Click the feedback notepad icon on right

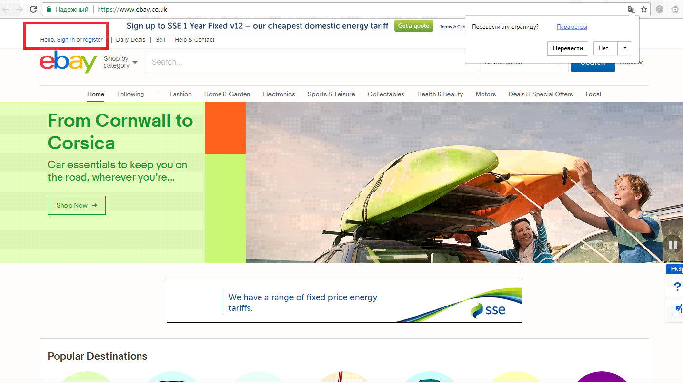[677, 309]
